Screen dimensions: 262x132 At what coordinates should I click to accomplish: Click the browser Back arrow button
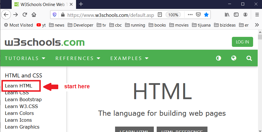[6, 15]
